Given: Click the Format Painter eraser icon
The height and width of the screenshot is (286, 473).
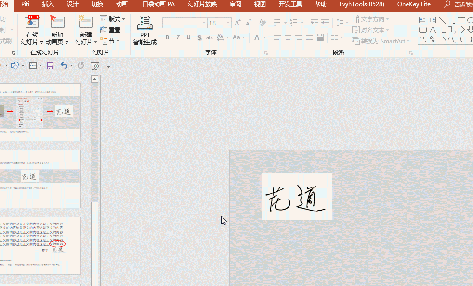Looking at the screenshot, I should [262, 23].
